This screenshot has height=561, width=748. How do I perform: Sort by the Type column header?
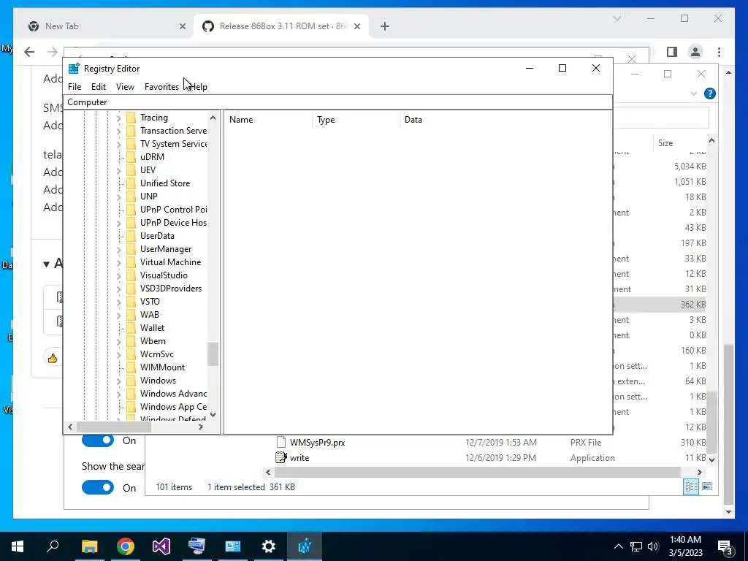point(356,120)
